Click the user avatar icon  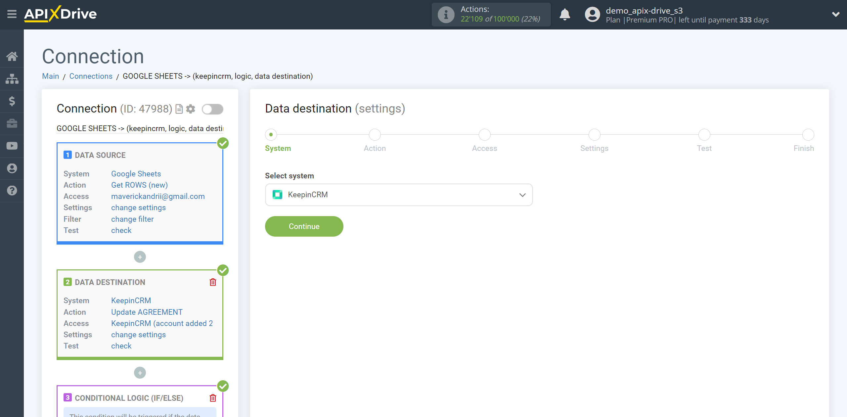click(x=592, y=15)
